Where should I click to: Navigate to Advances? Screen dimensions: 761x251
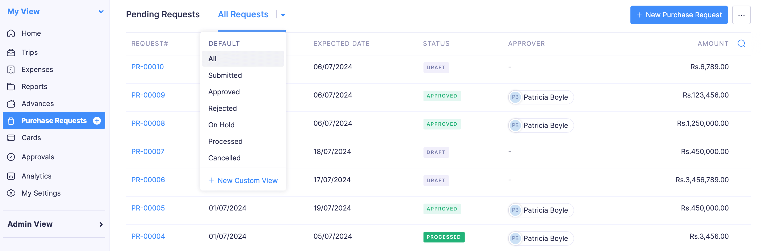click(x=37, y=104)
